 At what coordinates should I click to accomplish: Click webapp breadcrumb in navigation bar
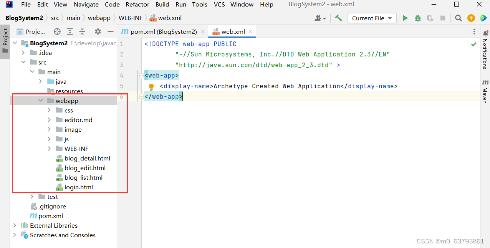pos(99,18)
